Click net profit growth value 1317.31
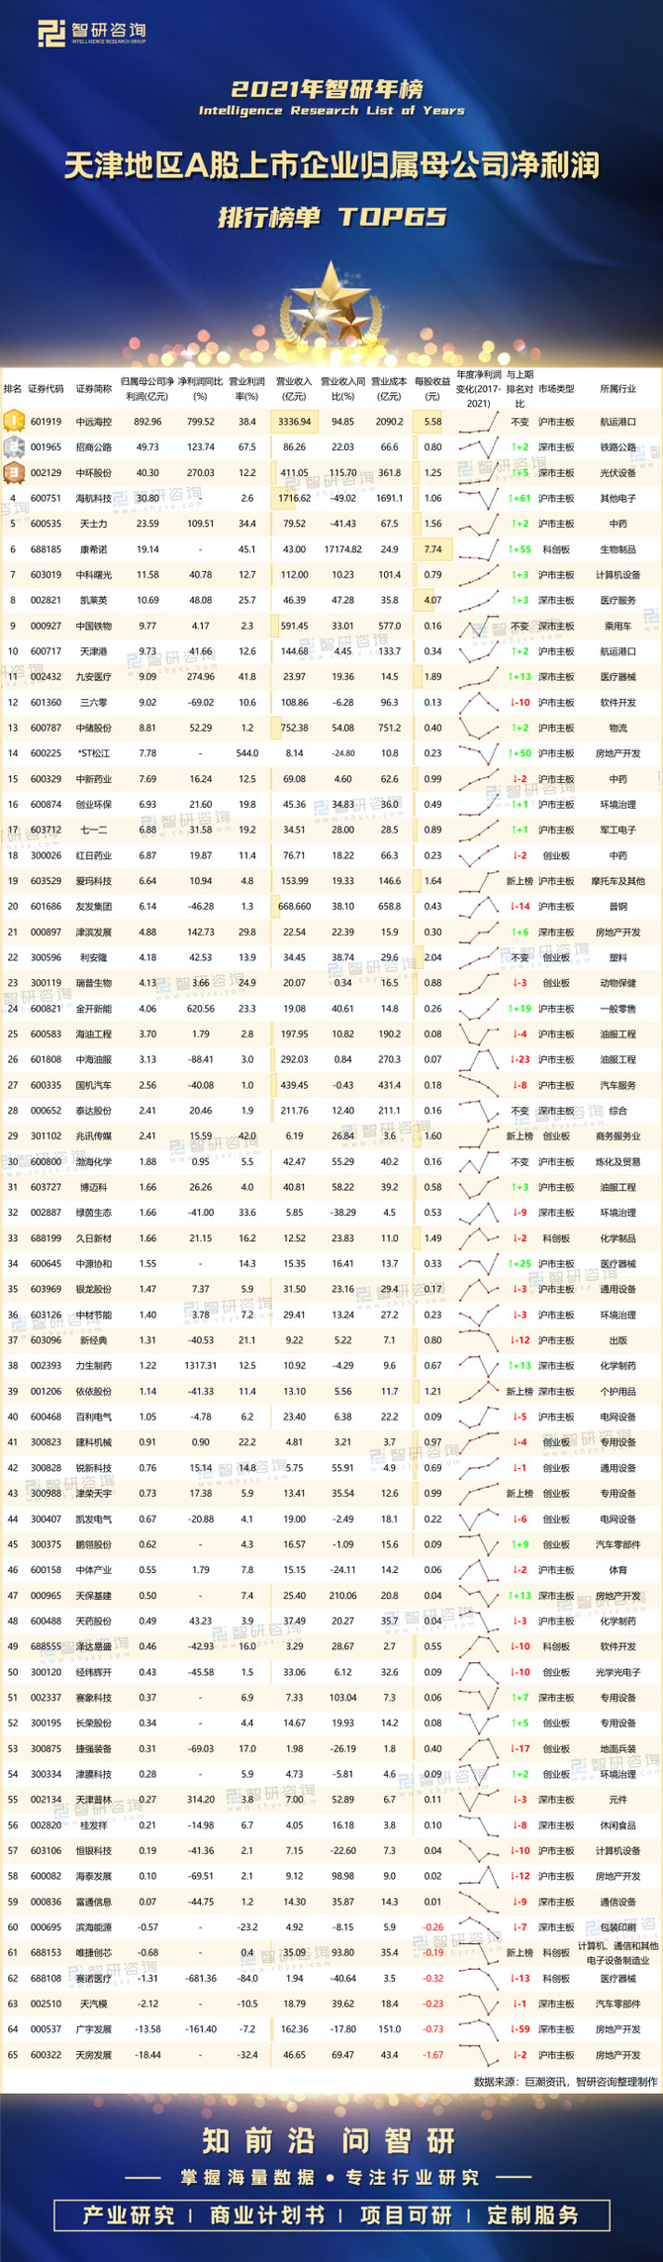The height and width of the screenshot is (2262, 663). click(x=200, y=1366)
